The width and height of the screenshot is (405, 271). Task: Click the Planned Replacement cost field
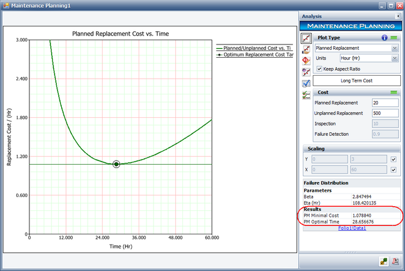(385, 103)
